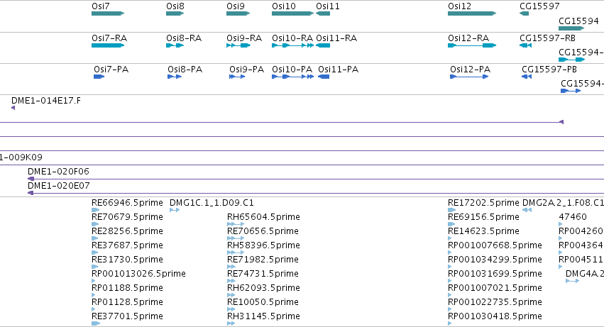Select the Osi10 gene label
604x327 pixels.
pyautogui.click(x=284, y=6)
